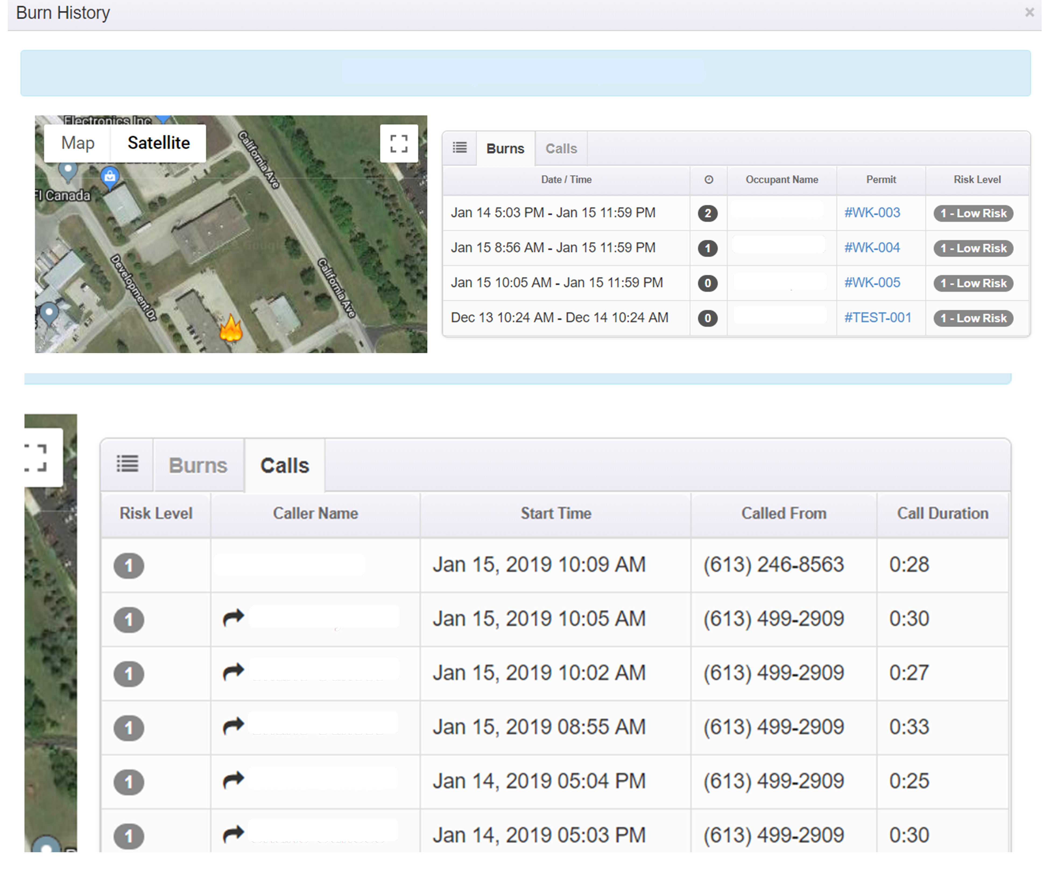
Task: Click the forwarded-call arrow for 10:05 AM call
Action: (233, 618)
